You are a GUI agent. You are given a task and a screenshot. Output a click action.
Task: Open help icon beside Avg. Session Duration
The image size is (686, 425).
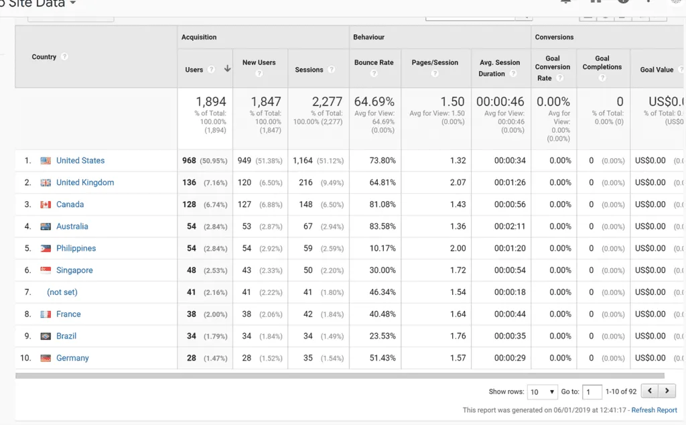[x=513, y=74]
